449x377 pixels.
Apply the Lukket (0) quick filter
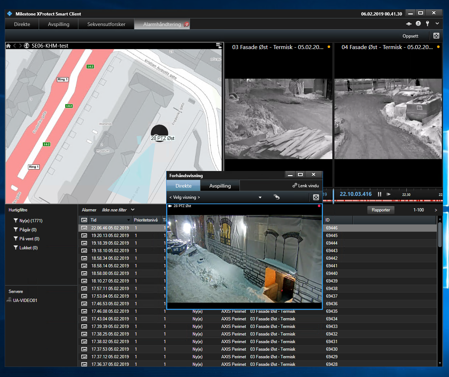pos(25,248)
